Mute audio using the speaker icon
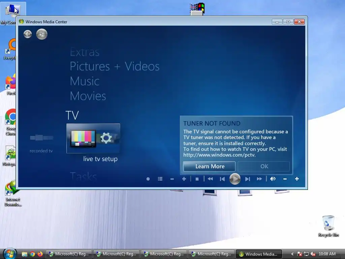345x259 pixels. point(273,179)
